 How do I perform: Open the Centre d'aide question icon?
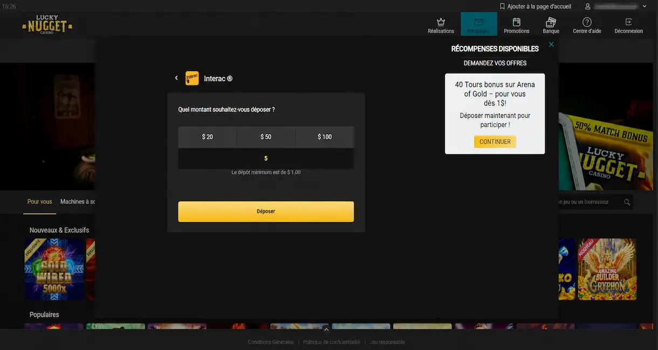point(587,22)
